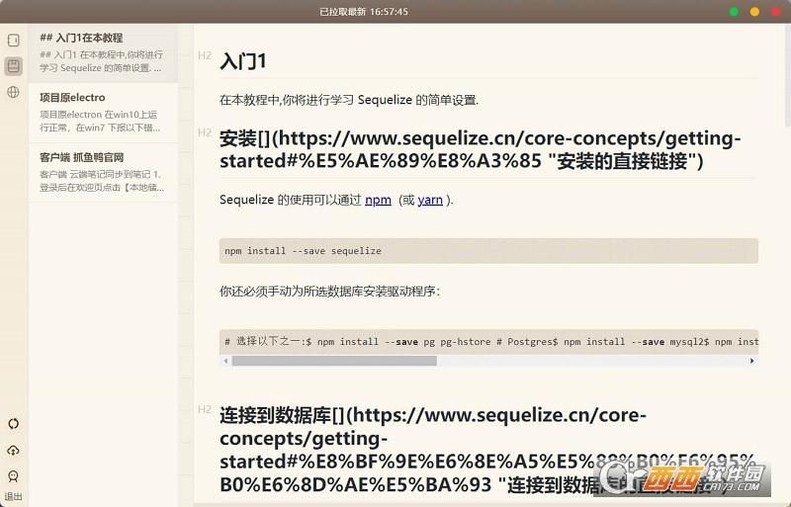Select the highlighted notes list icon
Screen dimensions: 791x507
(14, 66)
